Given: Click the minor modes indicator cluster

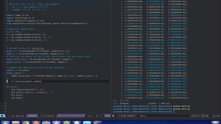Looking at the screenshot, I should (x=47, y=116).
